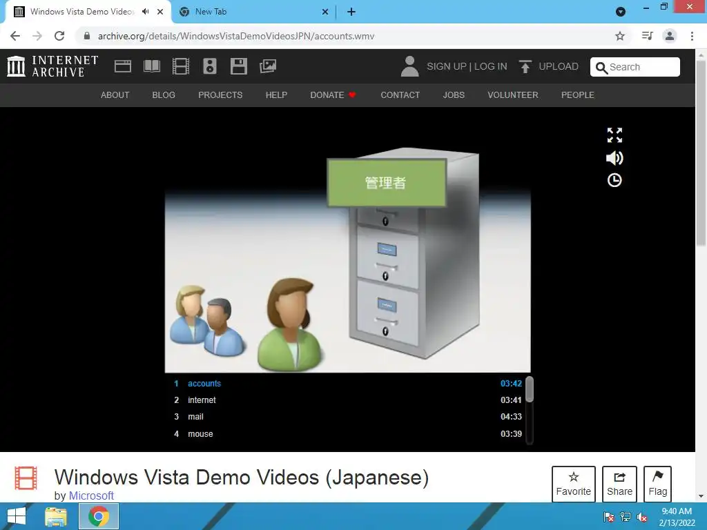Bookmark this page with the star
Viewport: 707px width, 530px height.
[x=620, y=36]
